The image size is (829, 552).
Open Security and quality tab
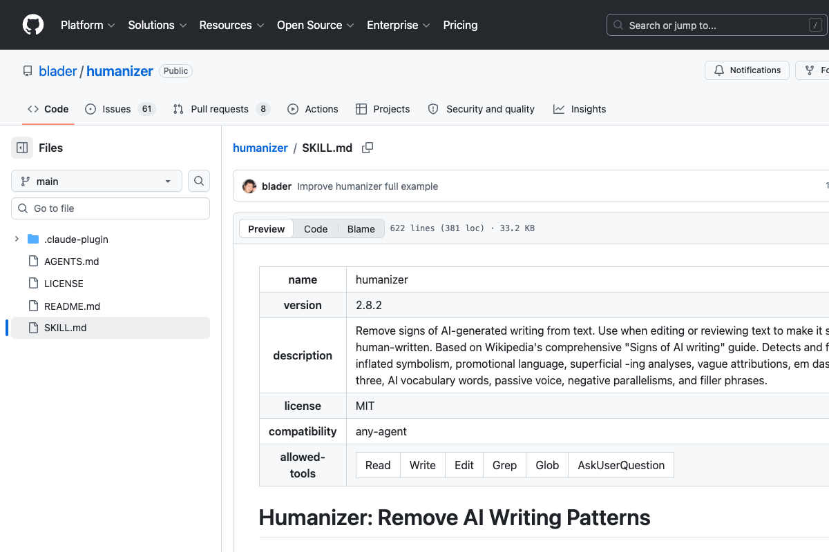482,109
